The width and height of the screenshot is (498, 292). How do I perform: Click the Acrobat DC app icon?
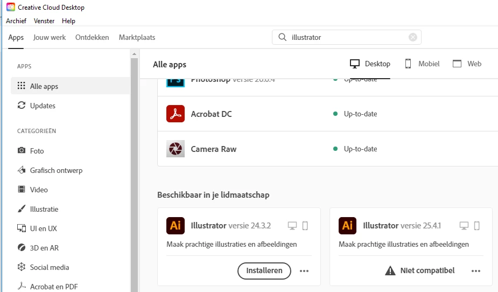(x=176, y=114)
